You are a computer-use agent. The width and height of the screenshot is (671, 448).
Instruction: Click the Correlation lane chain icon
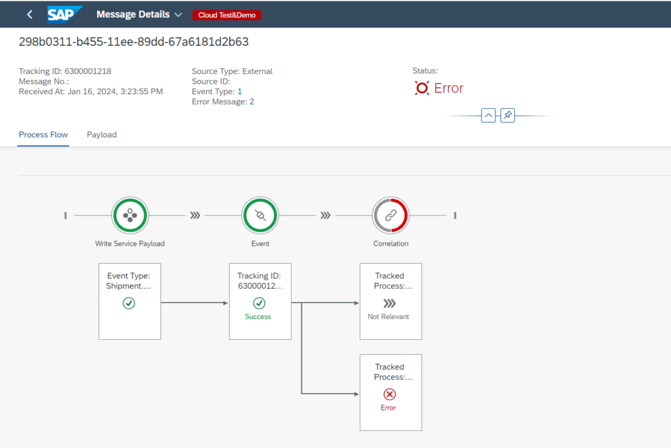click(391, 215)
